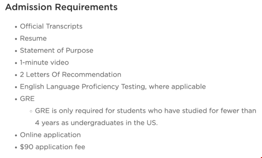This screenshot has height=158, width=262.
Task: Click the hollow bullet before GRE note
Action: click(31, 111)
